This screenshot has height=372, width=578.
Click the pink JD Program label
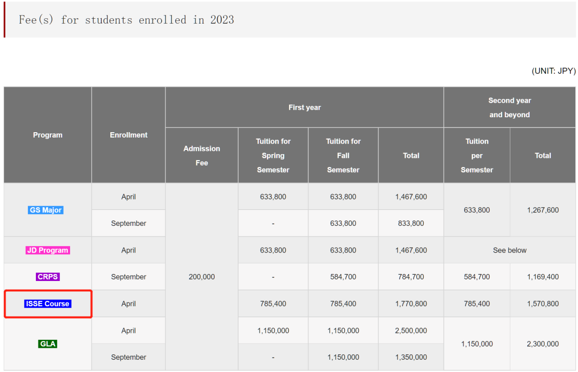[x=48, y=250]
